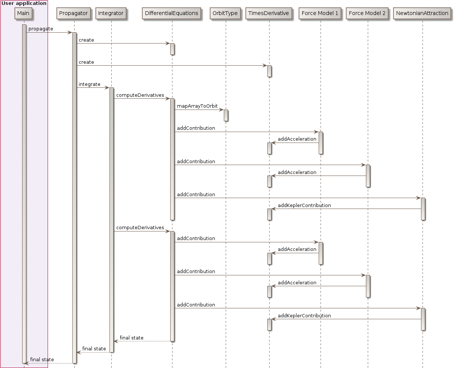Select the Force Model 1 box
The image size is (454, 368).
point(320,13)
